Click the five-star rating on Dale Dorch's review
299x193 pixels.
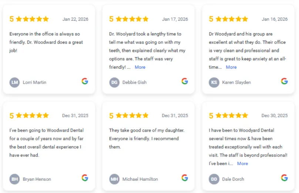tap(232, 116)
